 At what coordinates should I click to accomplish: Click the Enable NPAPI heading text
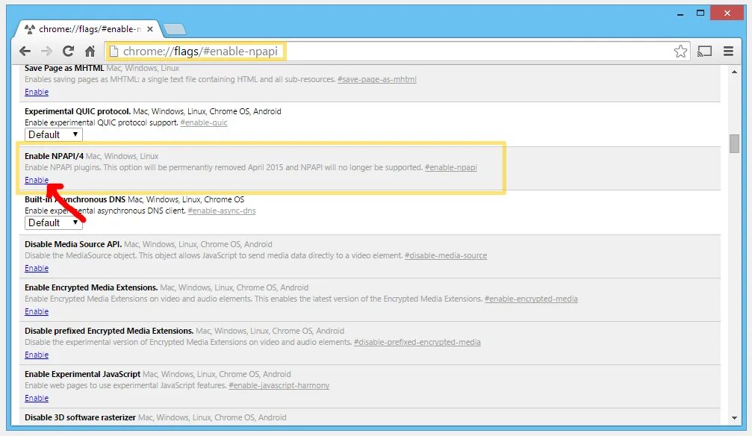point(55,156)
